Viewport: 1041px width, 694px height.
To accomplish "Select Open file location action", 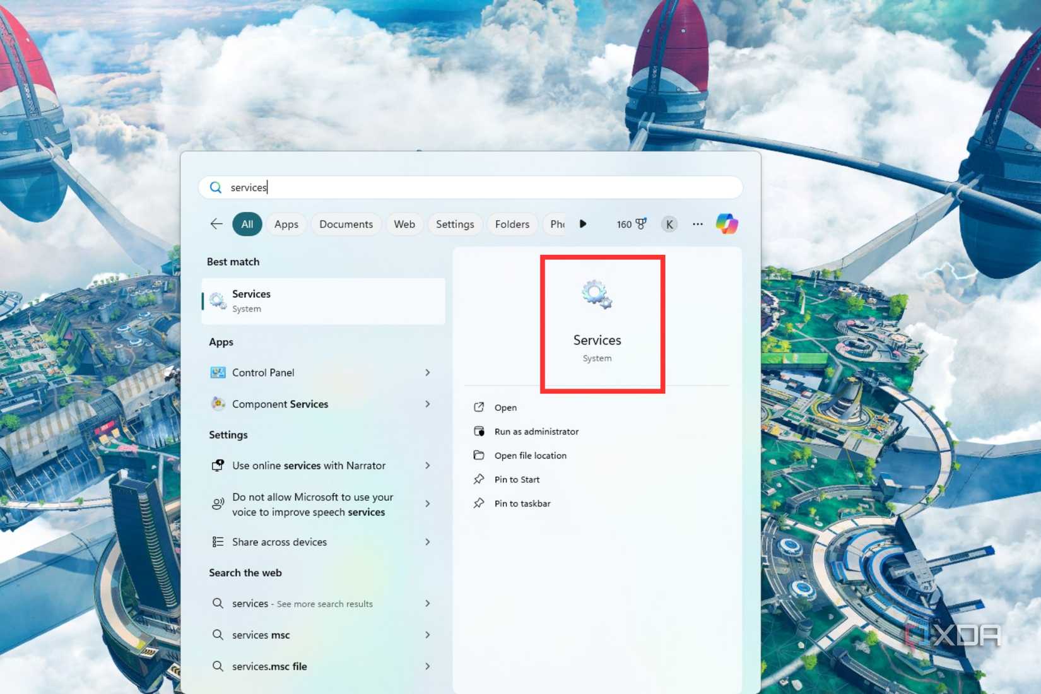I will [530, 456].
